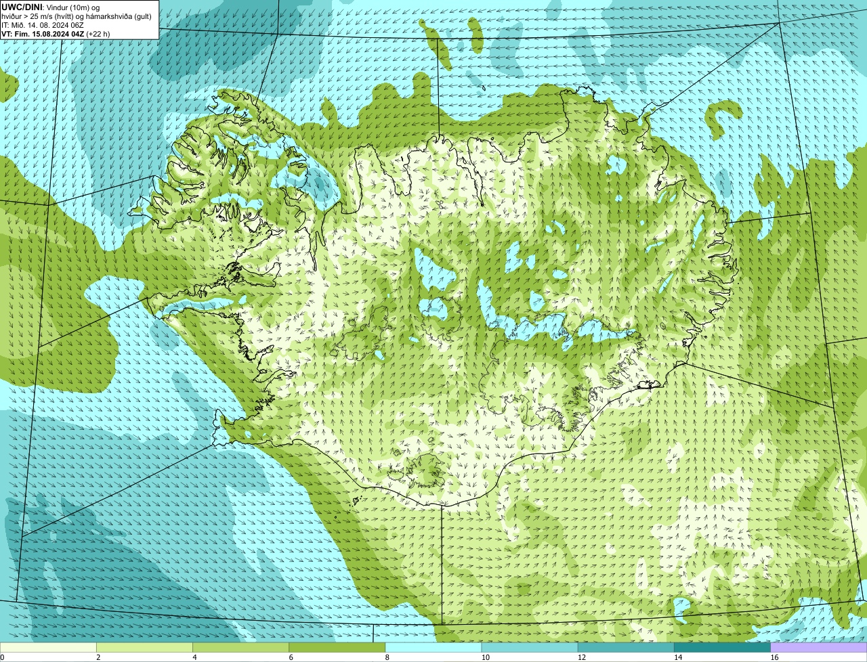Viewport: 867px width, 662px height.
Task: Click the legend scale label '0'
Action: point(2,657)
